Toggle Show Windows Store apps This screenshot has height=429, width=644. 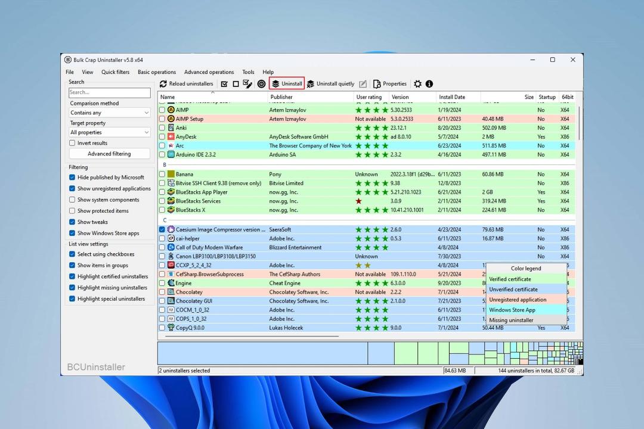pos(72,233)
